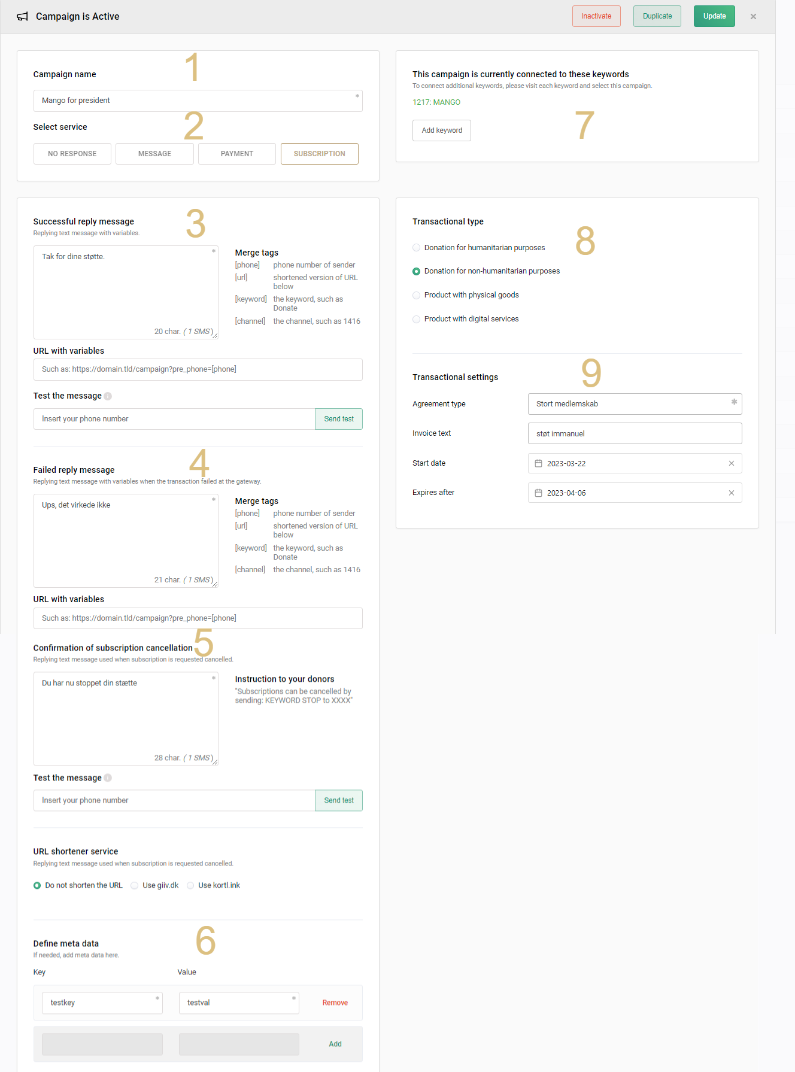Screen dimensions: 795x1072
Task: Select Product with physical goods
Action: coord(466,295)
